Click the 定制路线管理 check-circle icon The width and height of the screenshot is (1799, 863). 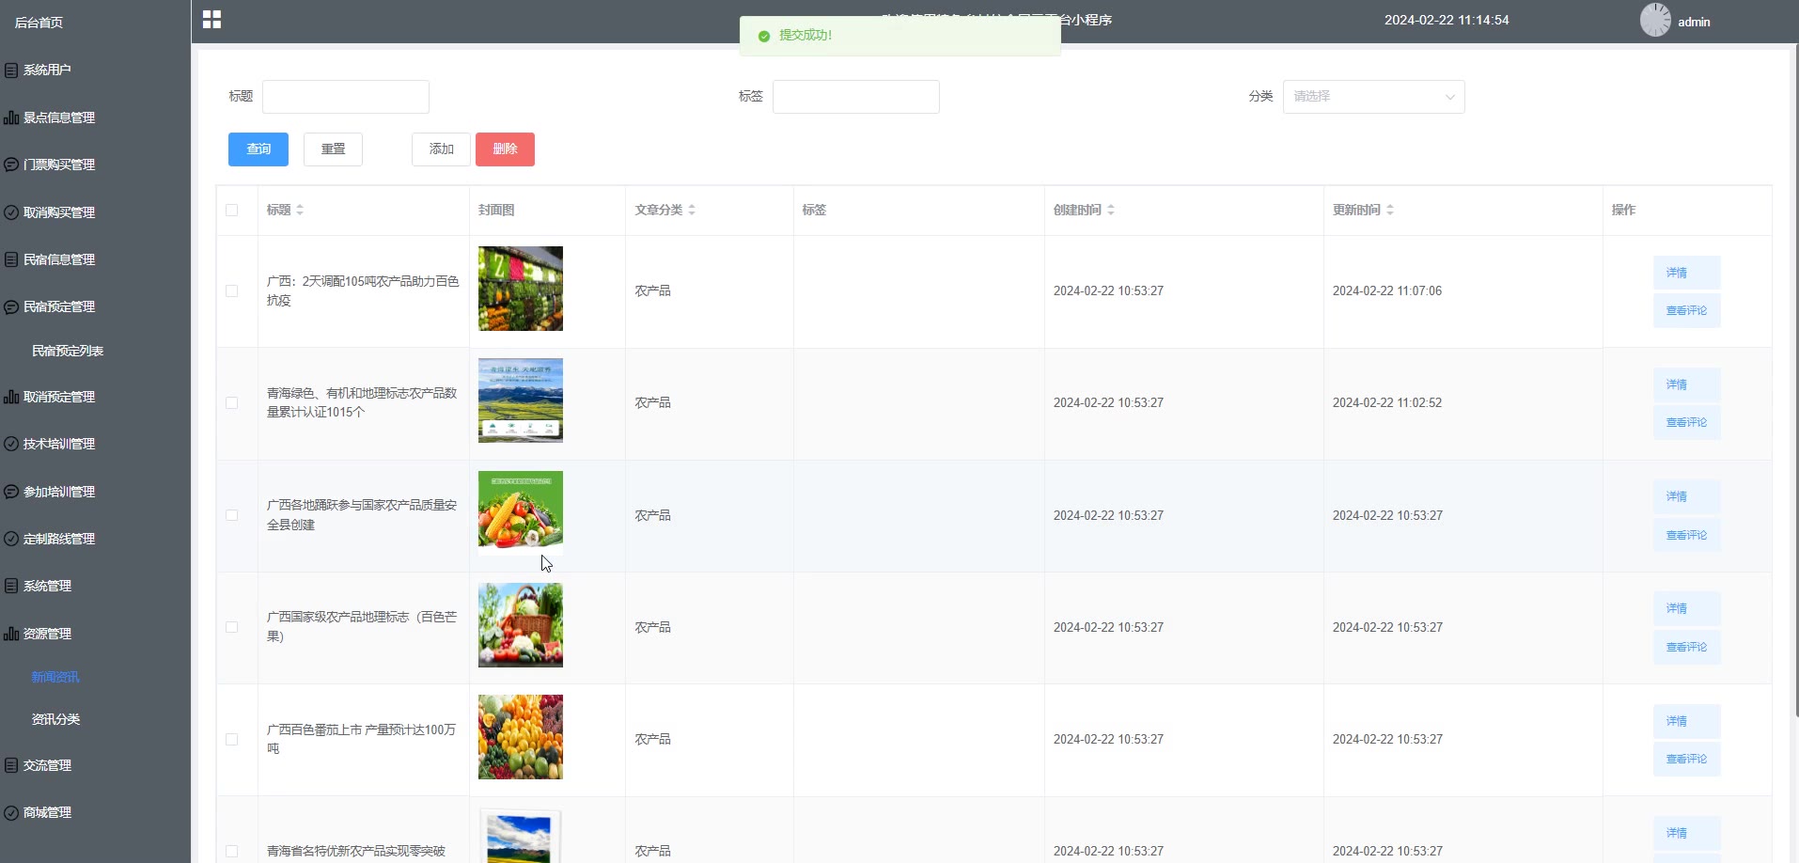click(x=11, y=539)
